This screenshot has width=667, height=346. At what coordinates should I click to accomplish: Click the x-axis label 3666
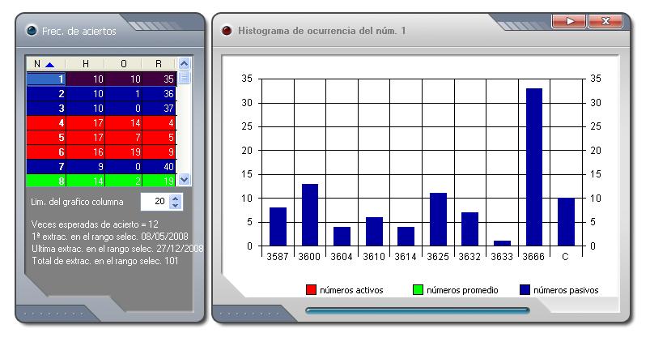coord(533,257)
